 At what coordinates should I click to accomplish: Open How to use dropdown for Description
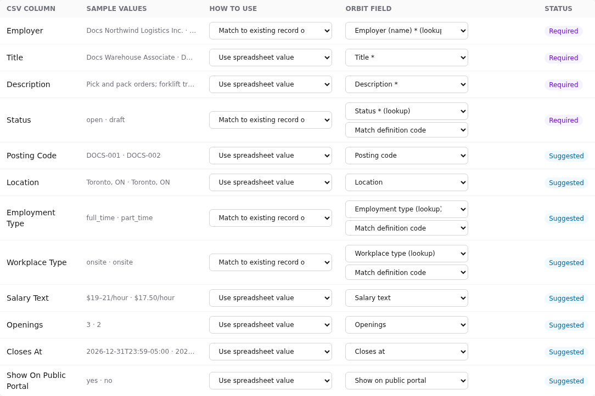click(x=271, y=84)
